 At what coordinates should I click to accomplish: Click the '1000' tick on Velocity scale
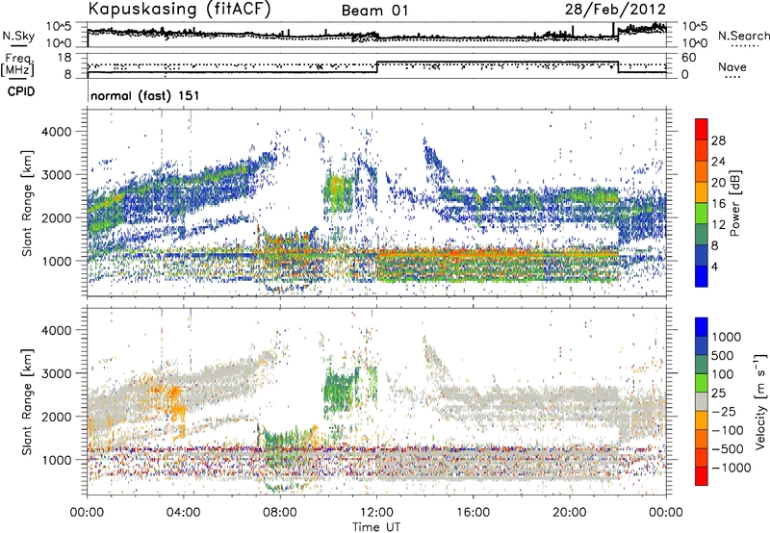(x=727, y=337)
